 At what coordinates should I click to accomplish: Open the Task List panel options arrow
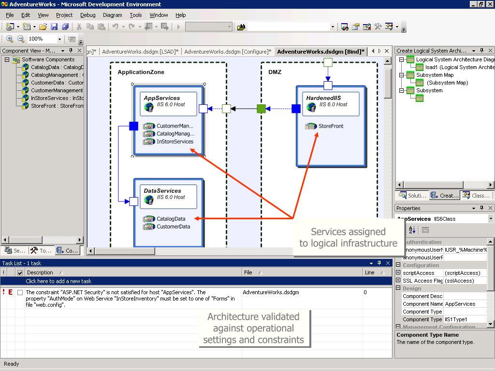pos(371,263)
